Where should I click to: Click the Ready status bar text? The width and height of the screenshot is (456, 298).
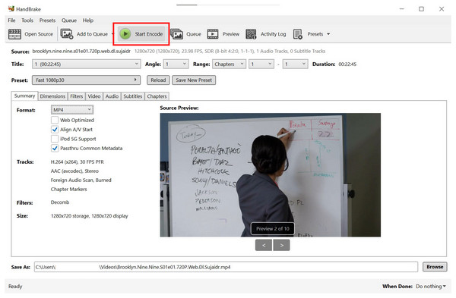click(15, 286)
